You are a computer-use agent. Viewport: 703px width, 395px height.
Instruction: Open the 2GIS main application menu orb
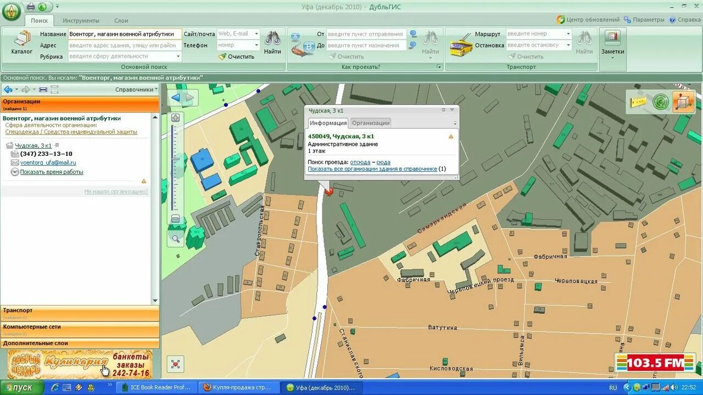pyautogui.click(x=11, y=12)
